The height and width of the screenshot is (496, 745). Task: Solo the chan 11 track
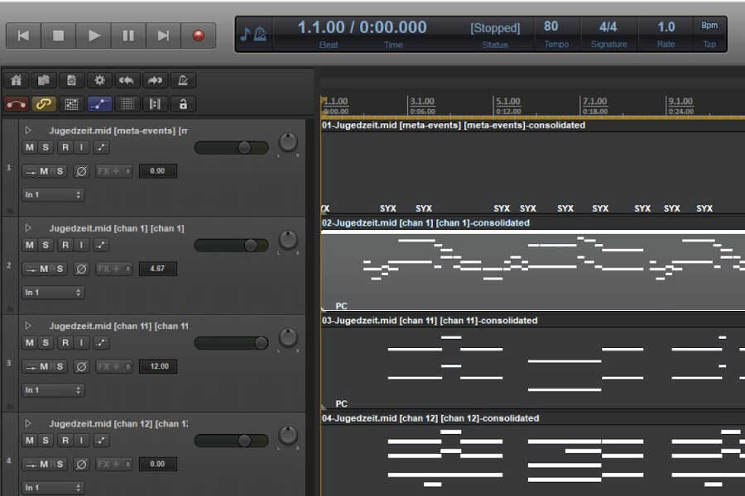click(46, 343)
